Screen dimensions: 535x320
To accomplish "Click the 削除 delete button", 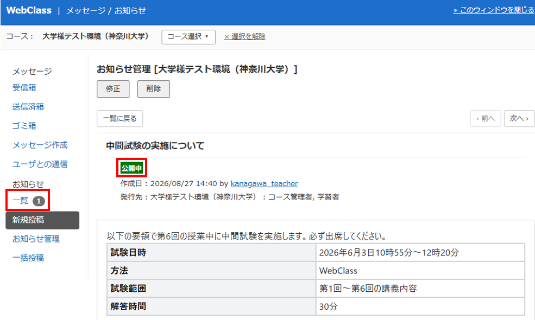I will coord(154,89).
